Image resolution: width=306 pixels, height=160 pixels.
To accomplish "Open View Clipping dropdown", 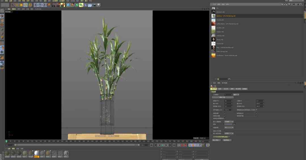I will [229, 127].
